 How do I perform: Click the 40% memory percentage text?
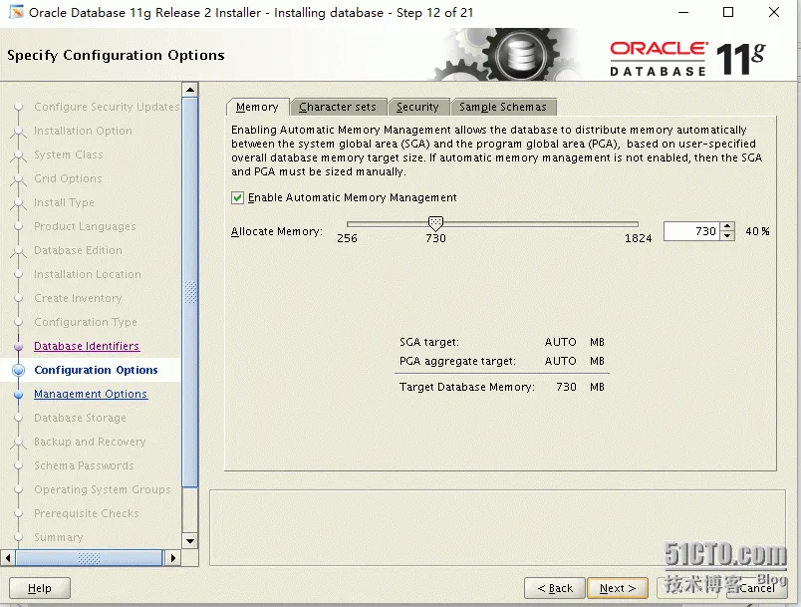tap(757, 231)
